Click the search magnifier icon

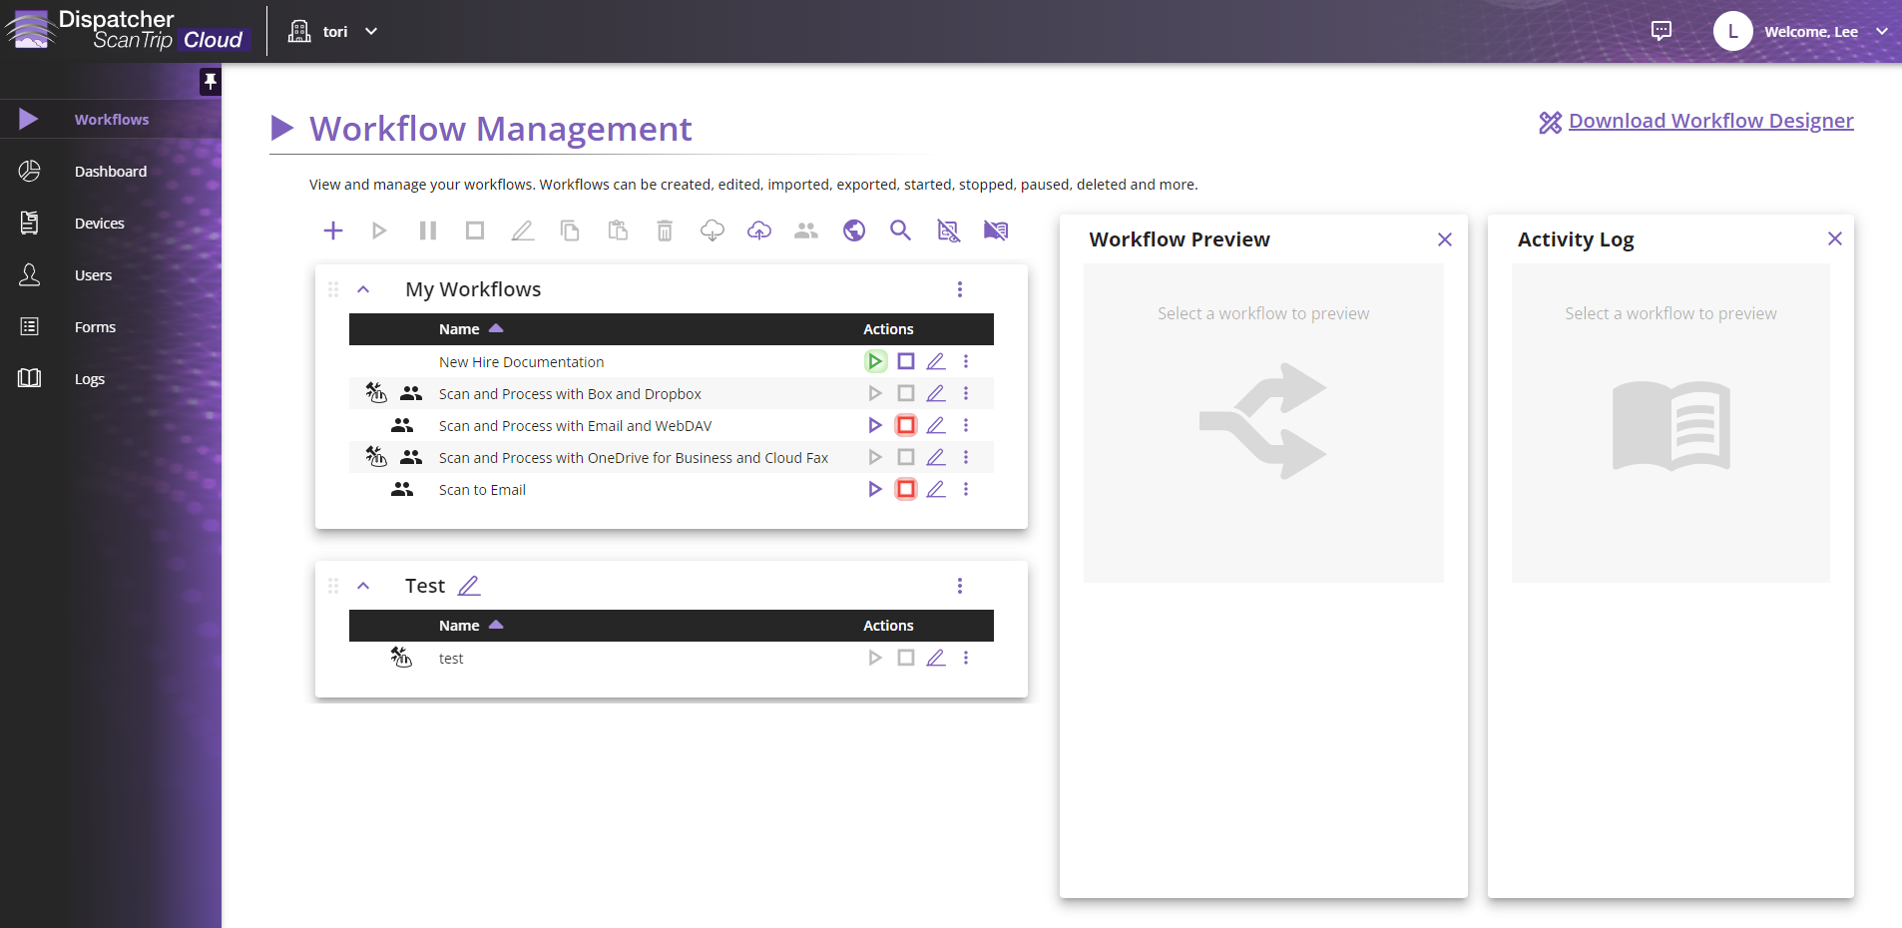(x=900, y=231)
